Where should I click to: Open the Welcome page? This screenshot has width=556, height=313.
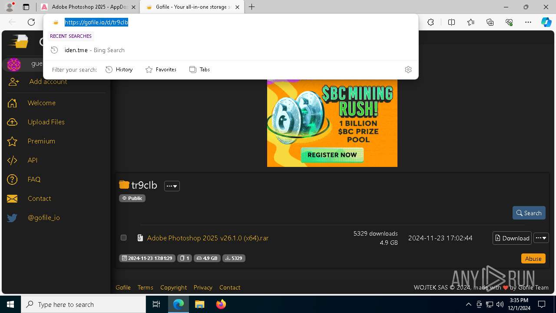click(x=41, y=103)
